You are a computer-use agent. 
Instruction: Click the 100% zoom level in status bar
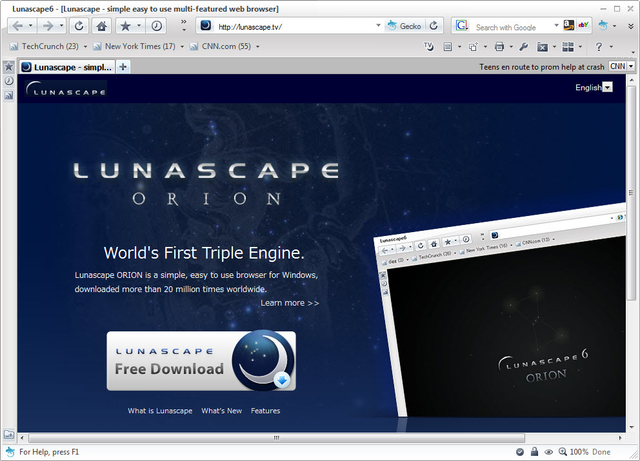pyautogui.click(x=579, y=451)
